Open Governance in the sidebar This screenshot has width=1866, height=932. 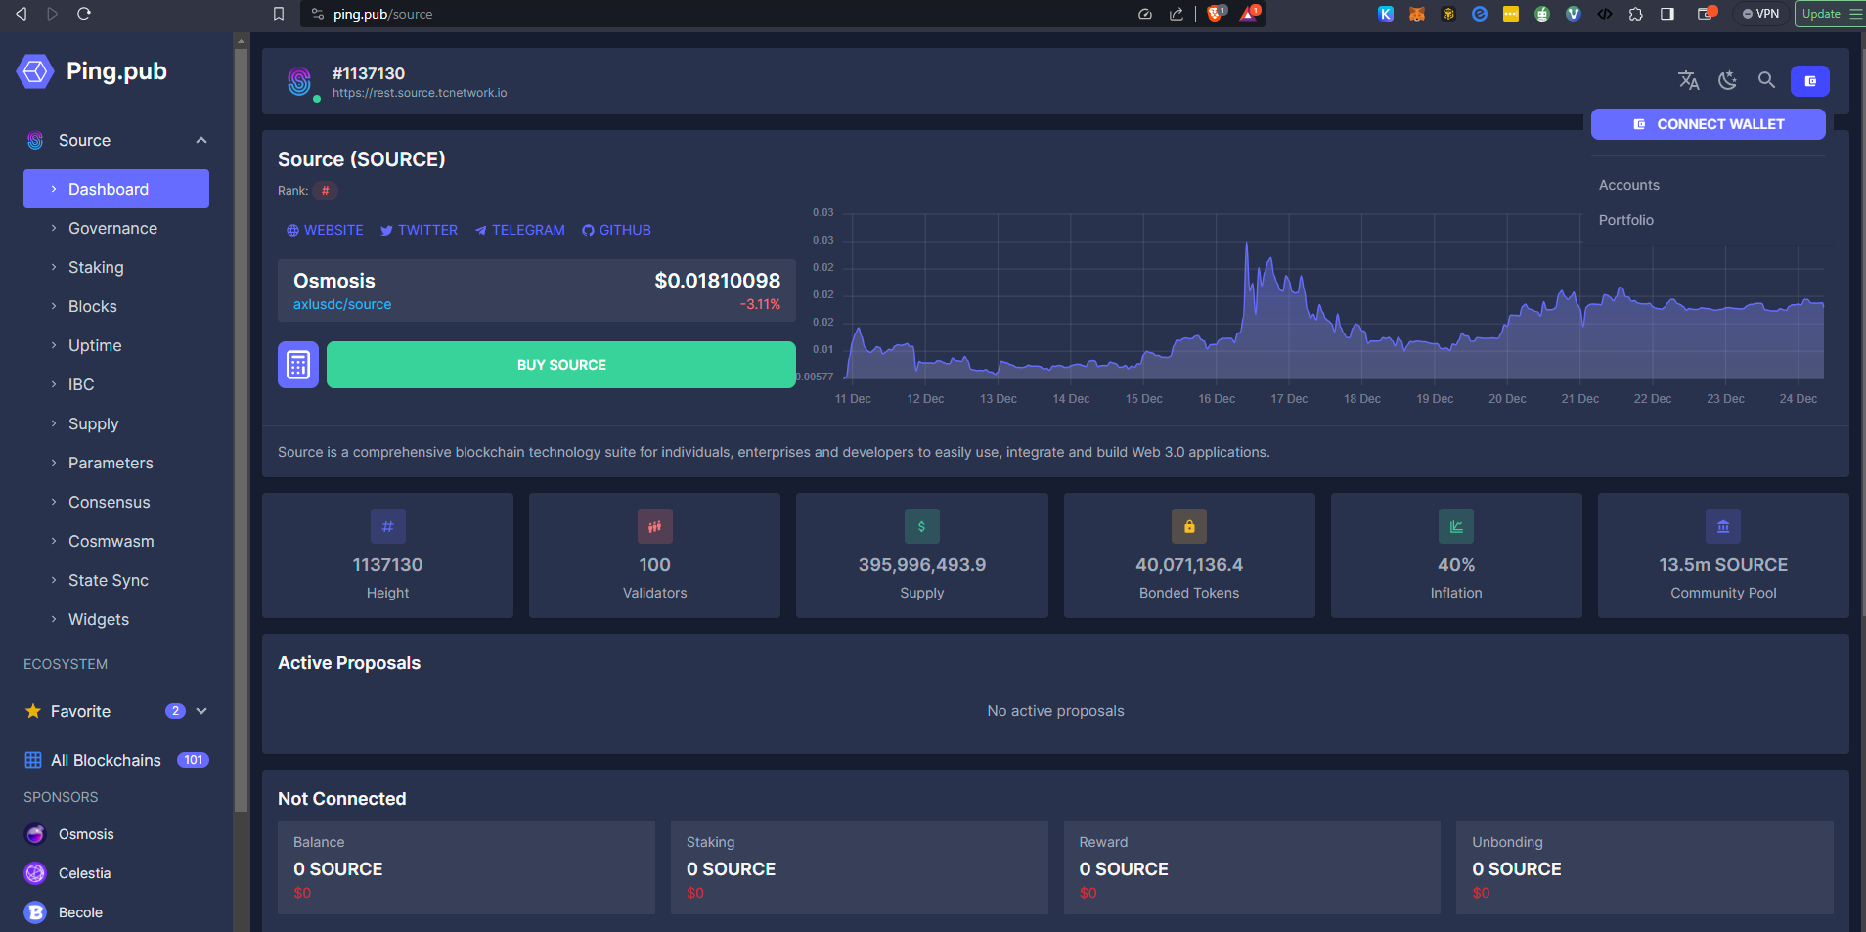coord(112,228)
